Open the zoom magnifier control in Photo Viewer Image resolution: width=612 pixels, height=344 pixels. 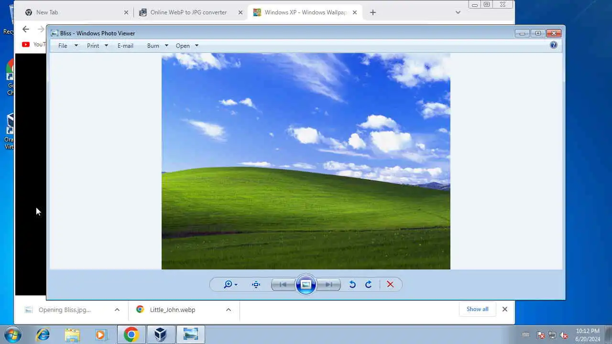230,285
